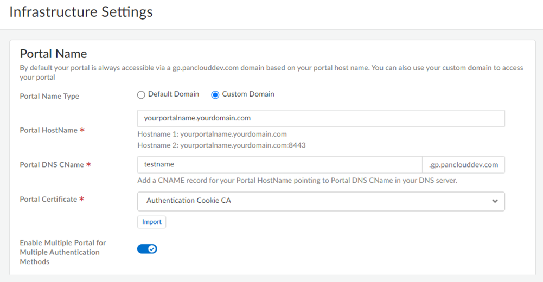543x282 pixels.
Task: Click the Hostname 1 helper text
Action: point(212,134)
